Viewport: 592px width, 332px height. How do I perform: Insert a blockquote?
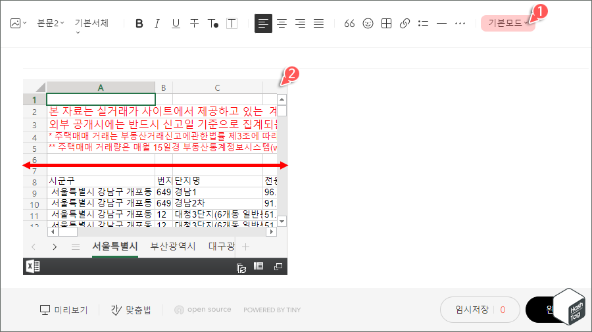[x=349, y=24]
